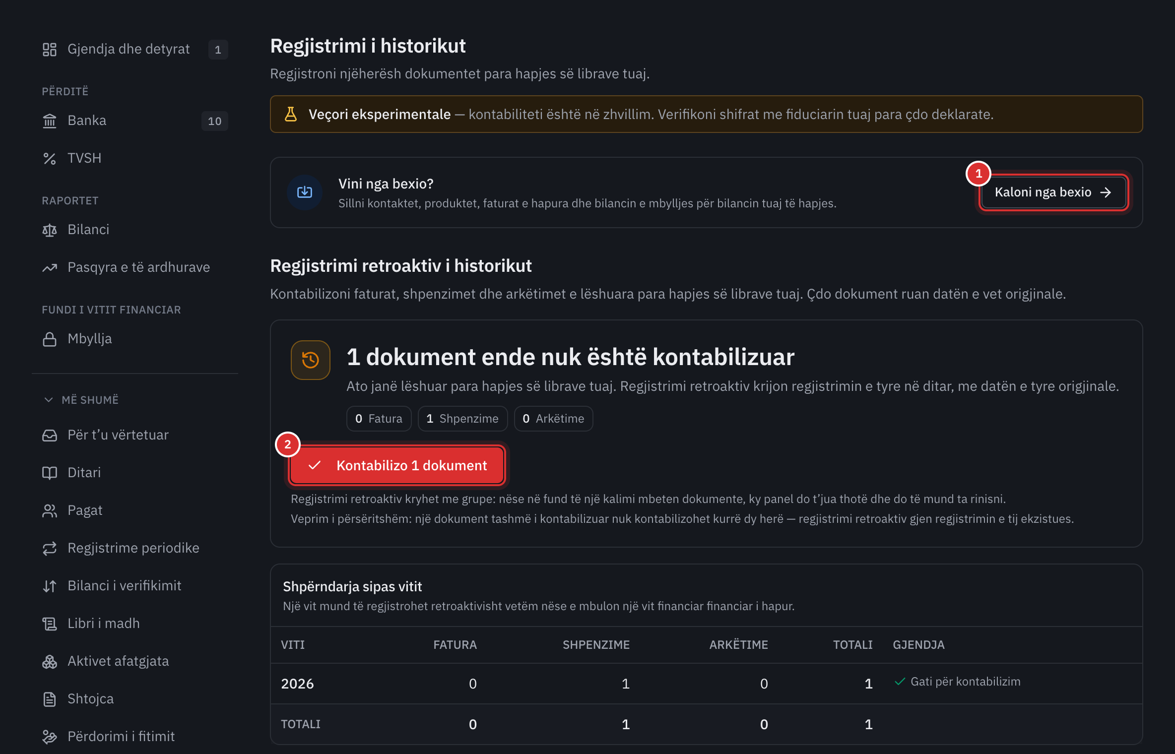1175x754 pixels.
Task: Click the history clock icon in pending card
Action: [311, 360]
